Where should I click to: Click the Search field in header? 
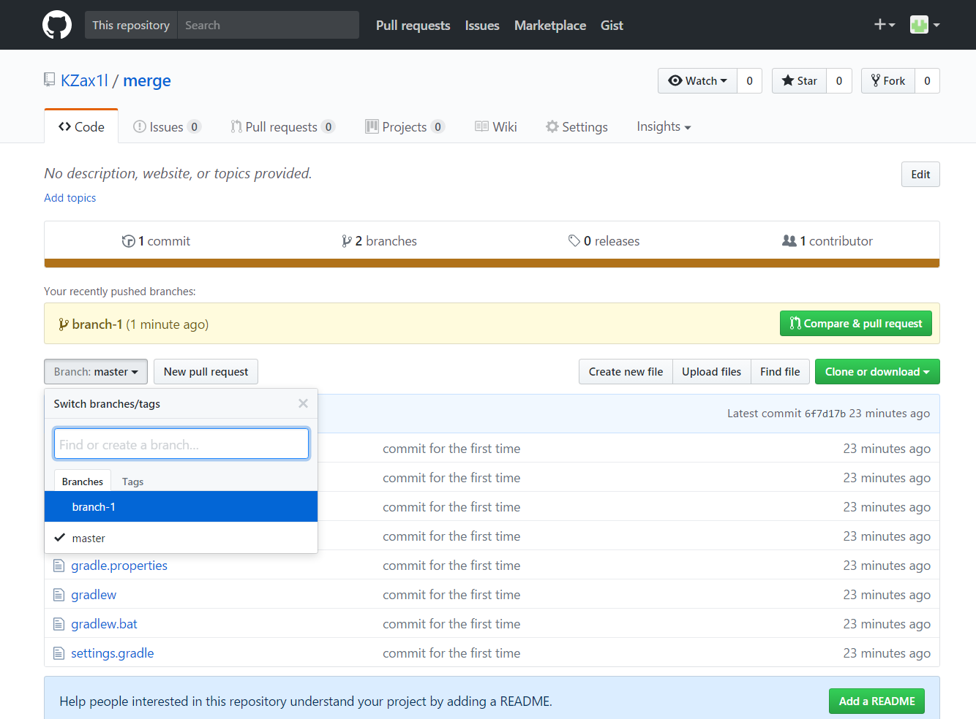(268, 25)
